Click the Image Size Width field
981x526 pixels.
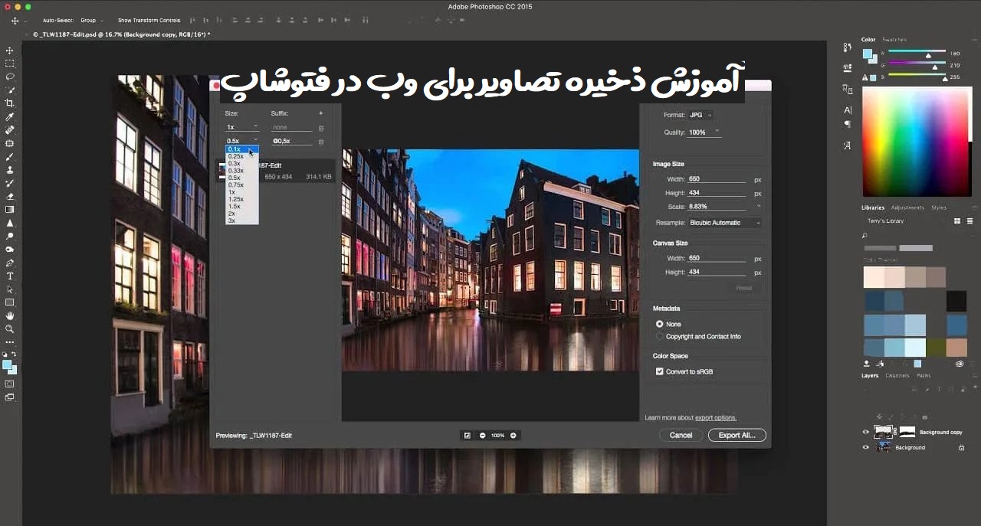[x=716, y=179]
